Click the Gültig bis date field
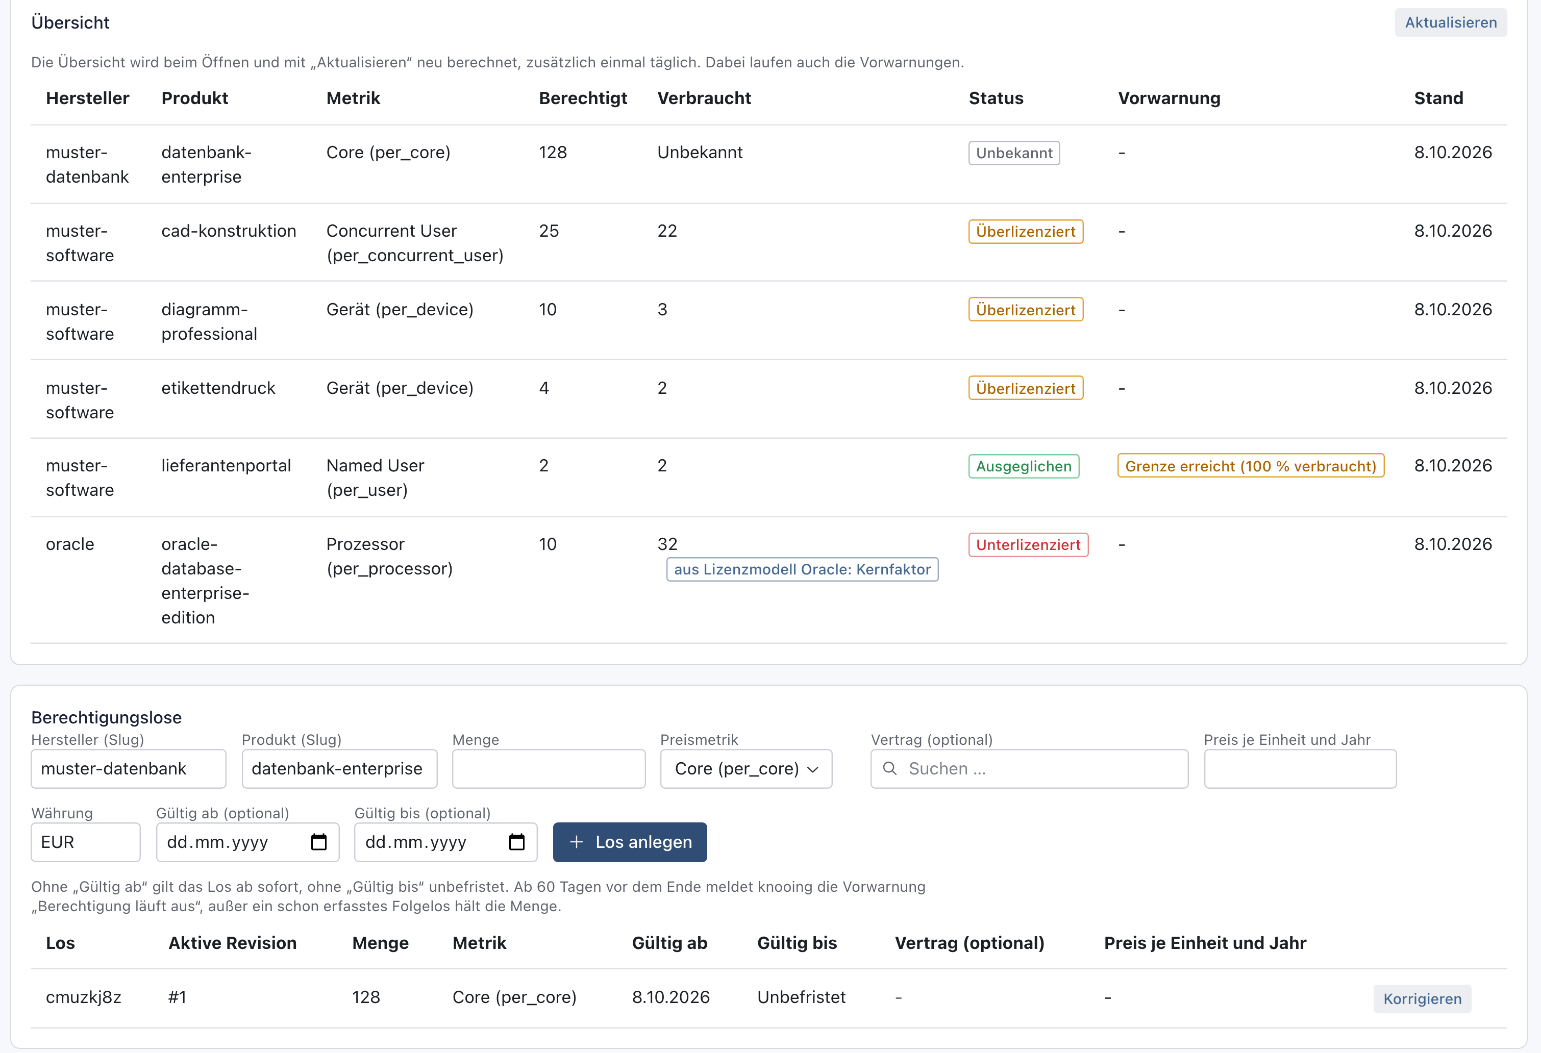Viewport: 1541px width, 1053px height. click(x=445, y=842)
